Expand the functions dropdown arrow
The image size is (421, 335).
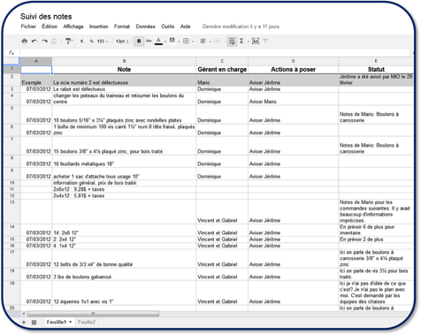click(x=248, y=42)
